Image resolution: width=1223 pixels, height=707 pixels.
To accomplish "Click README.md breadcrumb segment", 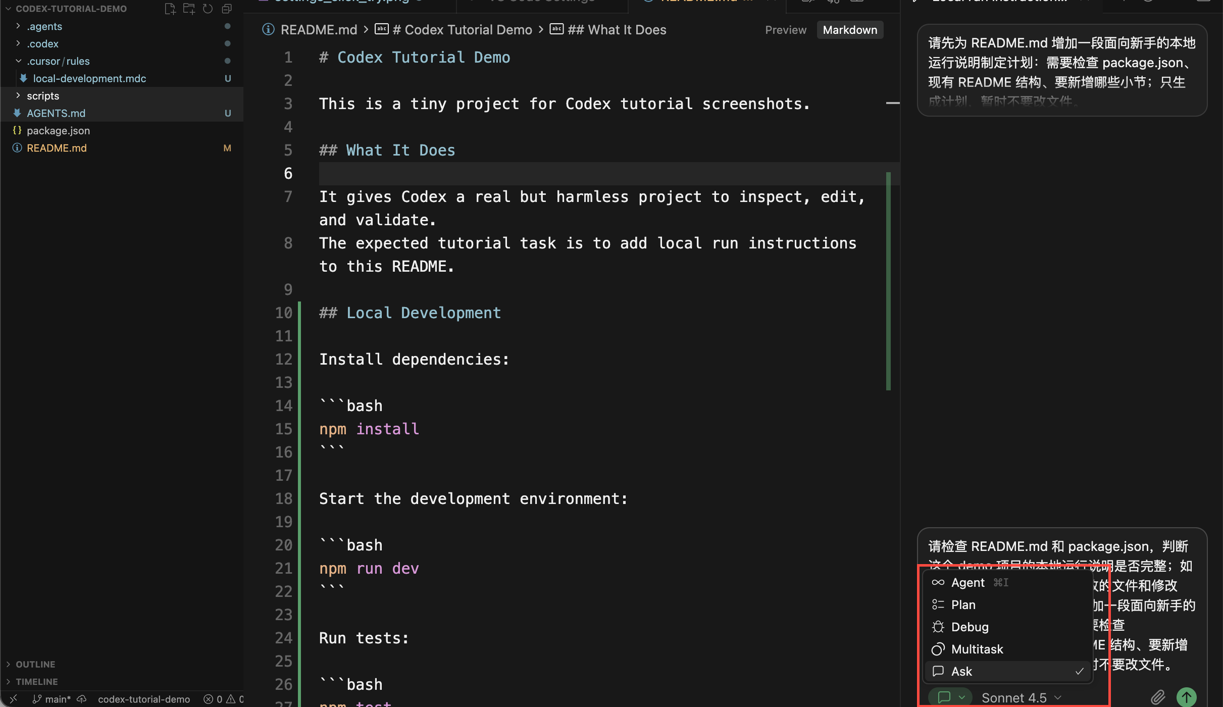I will tap(319, 30).
